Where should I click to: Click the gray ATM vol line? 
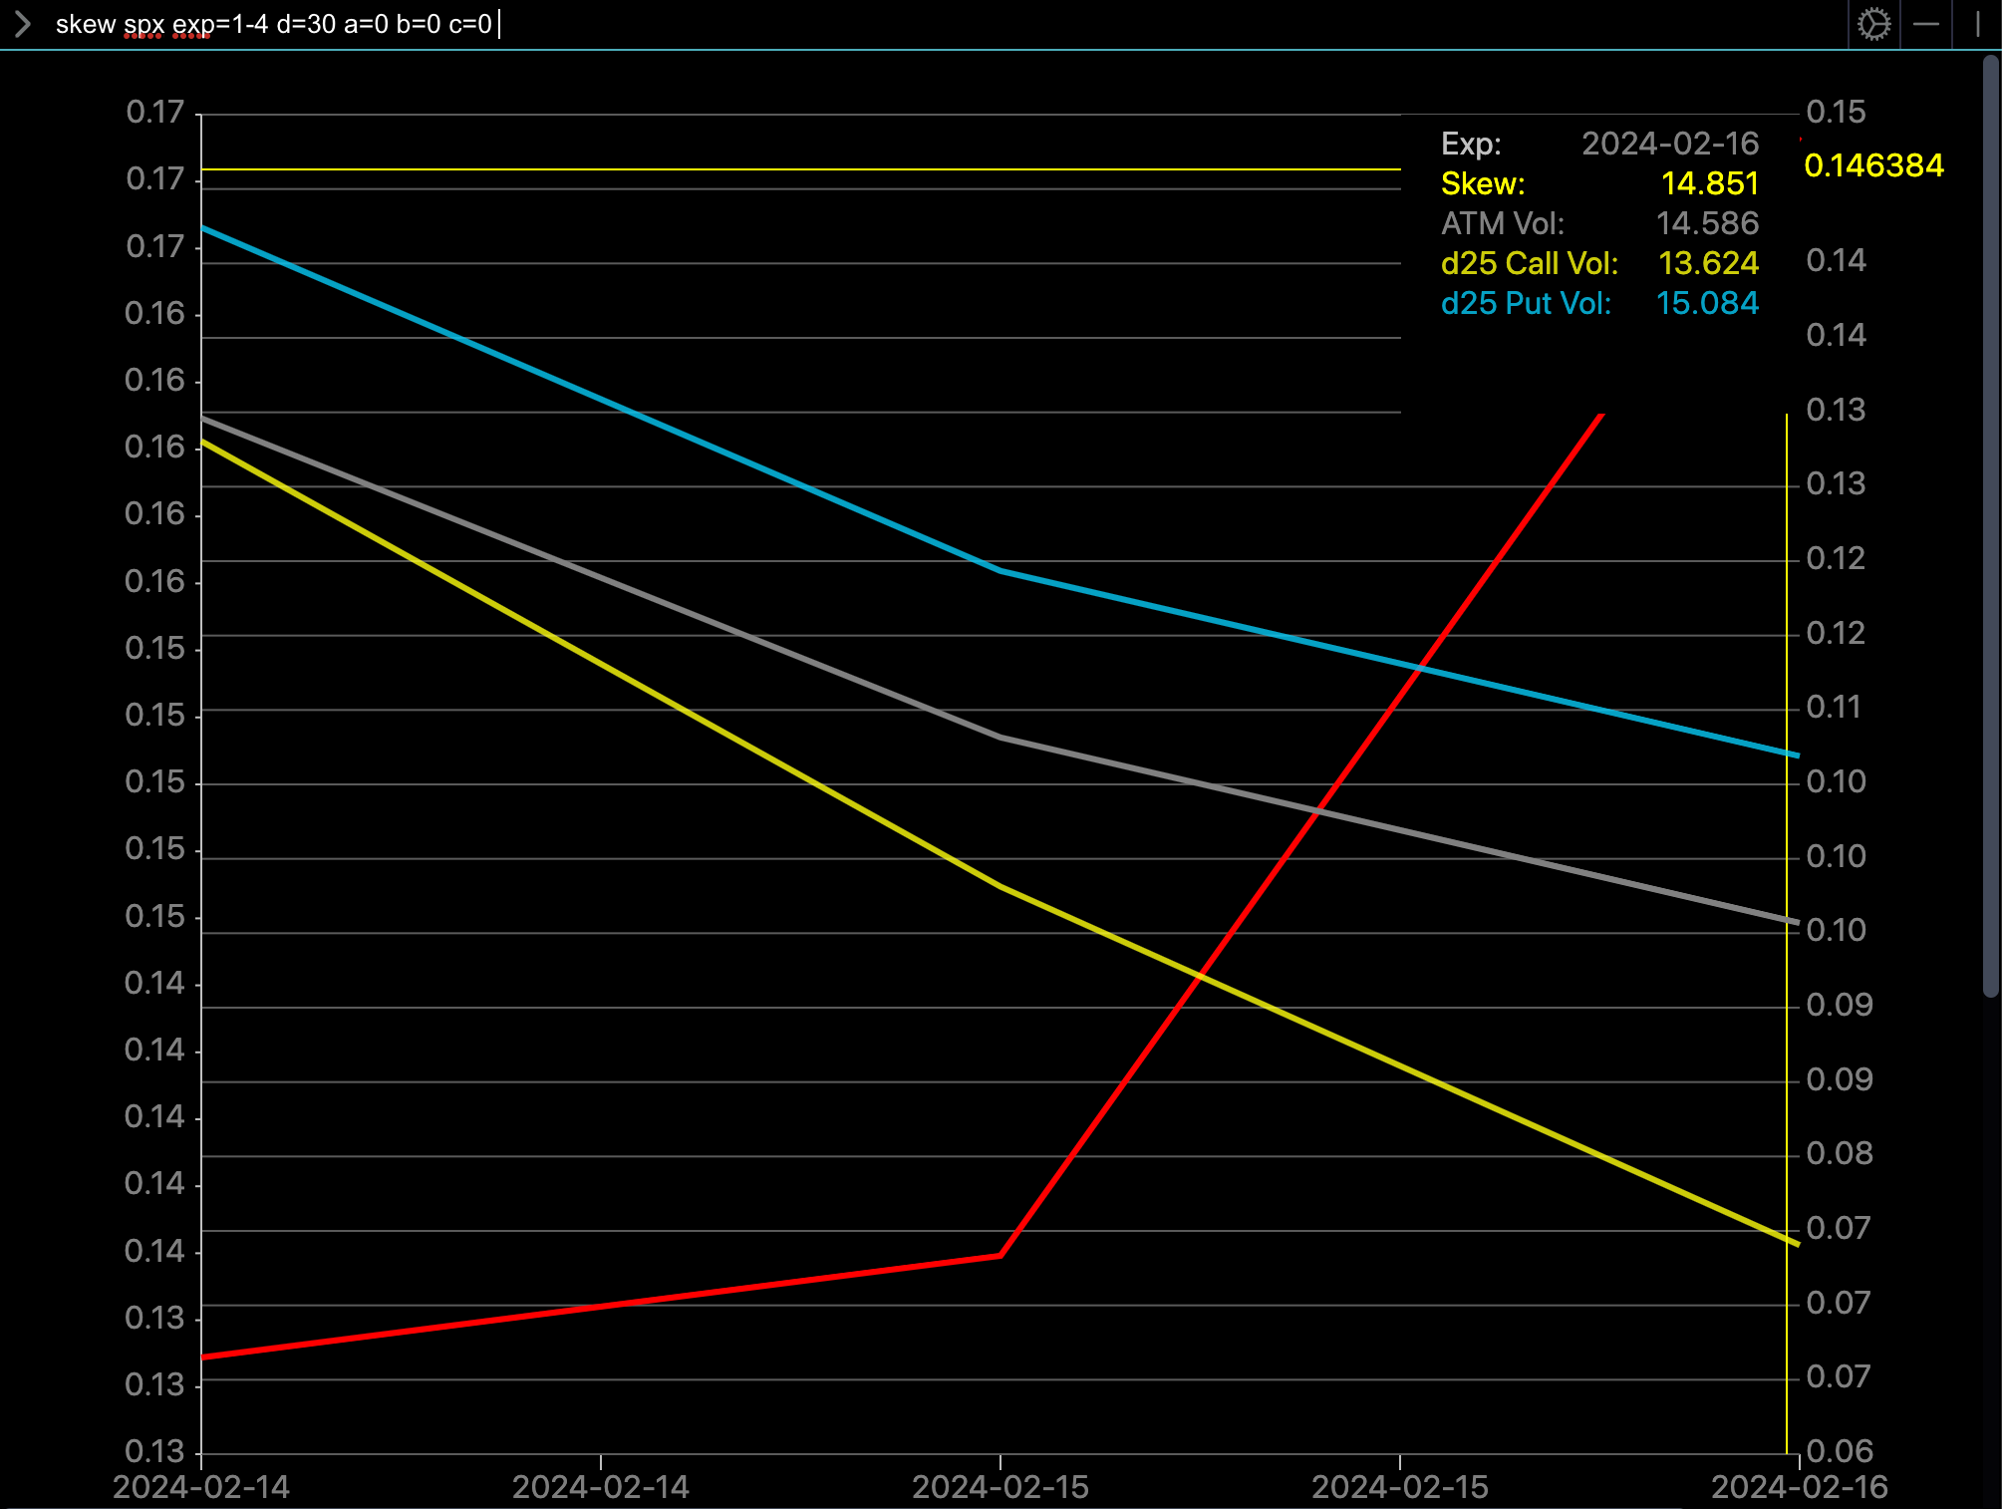(x=598, y=576)
